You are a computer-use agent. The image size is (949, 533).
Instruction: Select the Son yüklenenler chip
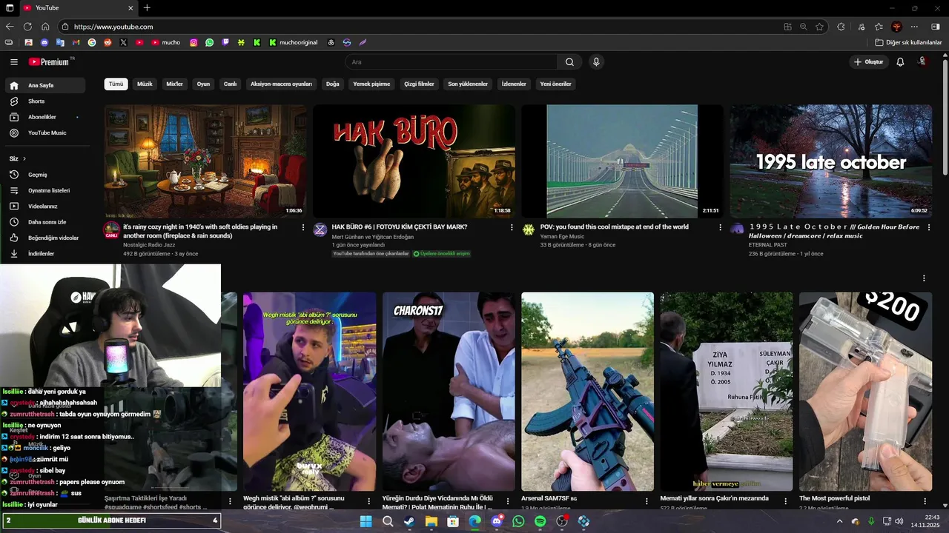[x=468, y=84]
